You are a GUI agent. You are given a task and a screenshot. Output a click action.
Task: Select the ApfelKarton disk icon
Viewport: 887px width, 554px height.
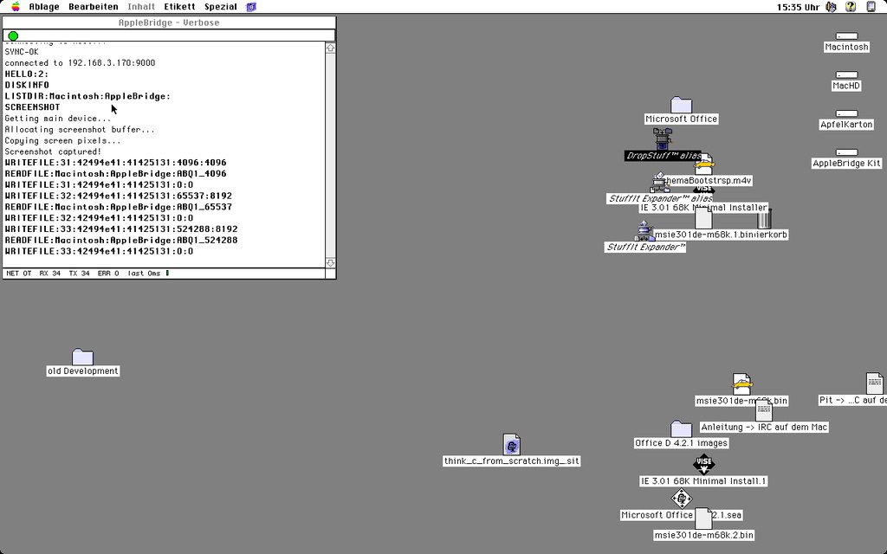pyautogui.click(x=846, y=113)
